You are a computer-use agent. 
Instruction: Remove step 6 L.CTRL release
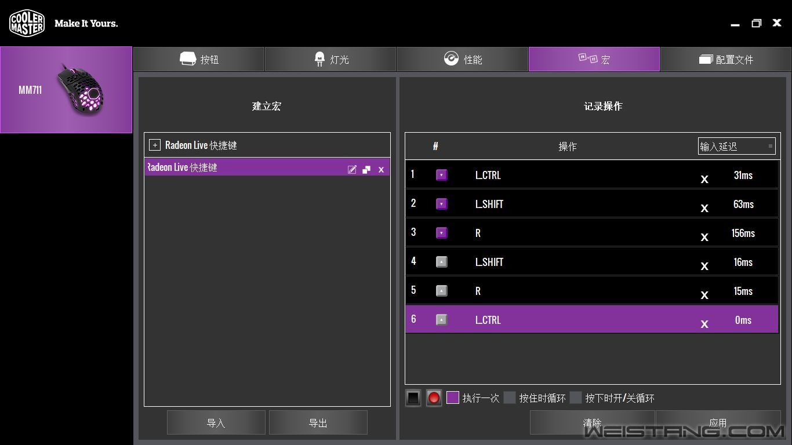pyautogui.click(x=704, y=324)
